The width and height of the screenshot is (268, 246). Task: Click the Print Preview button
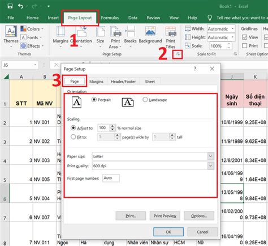coord(165,216)
